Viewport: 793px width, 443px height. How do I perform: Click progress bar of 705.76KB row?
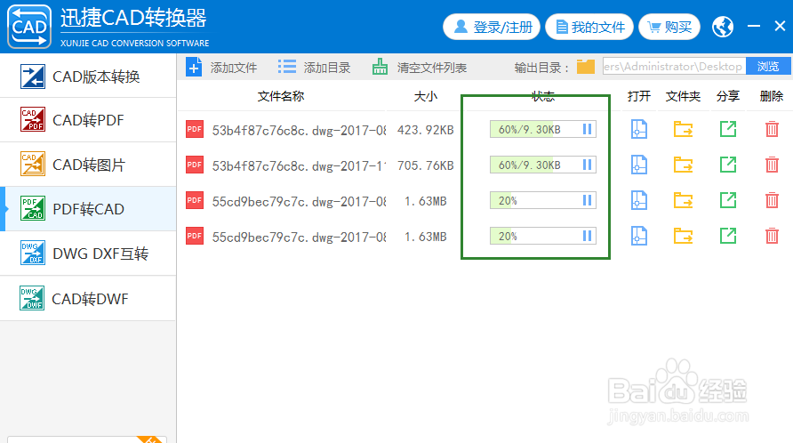tap(542, 165)
